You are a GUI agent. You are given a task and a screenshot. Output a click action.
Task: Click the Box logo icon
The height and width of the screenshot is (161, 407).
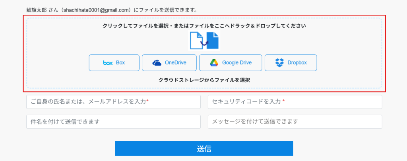[108, 63]
